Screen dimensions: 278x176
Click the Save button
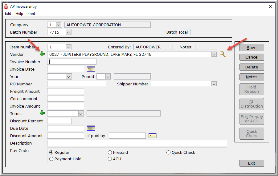click(x=251, y=47)
